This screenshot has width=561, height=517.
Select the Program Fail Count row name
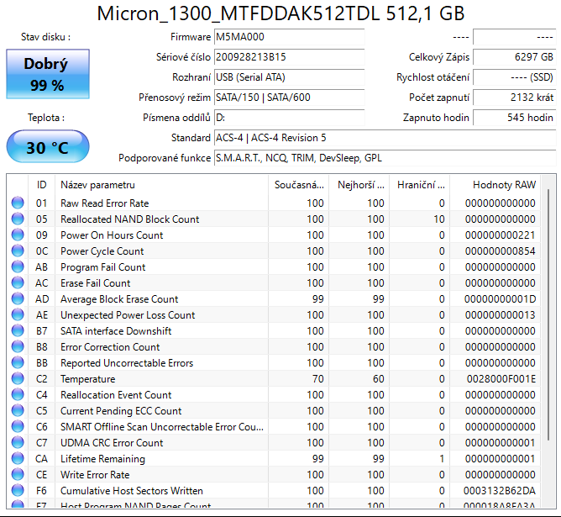(102, 267)
